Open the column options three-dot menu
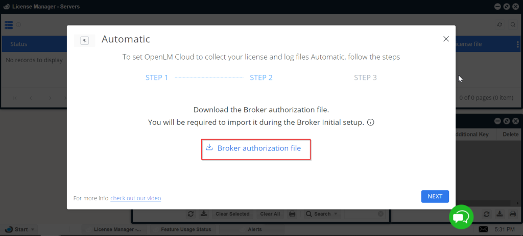 [x=518, y=44]
